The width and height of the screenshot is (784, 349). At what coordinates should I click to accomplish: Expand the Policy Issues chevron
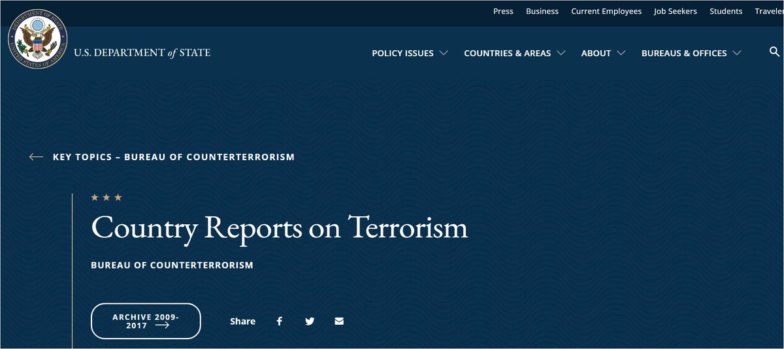click(x=444, y=53)
